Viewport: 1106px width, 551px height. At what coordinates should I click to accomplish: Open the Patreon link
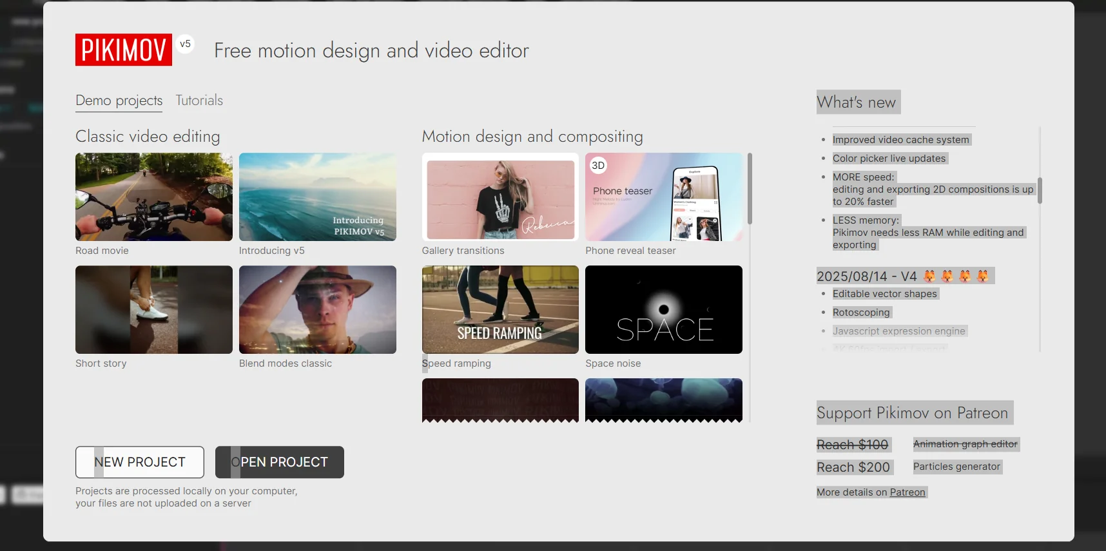tap(907, 492)
